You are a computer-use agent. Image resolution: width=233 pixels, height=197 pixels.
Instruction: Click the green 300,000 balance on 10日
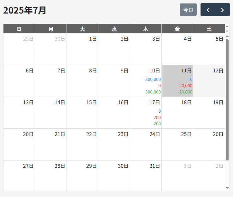tap(153, 92)
